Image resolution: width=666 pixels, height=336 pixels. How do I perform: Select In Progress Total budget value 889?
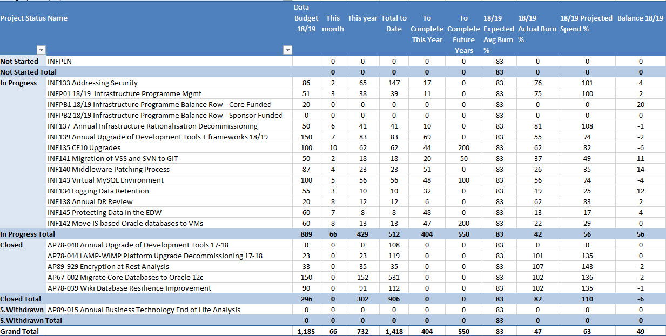[x=306, y=234]
